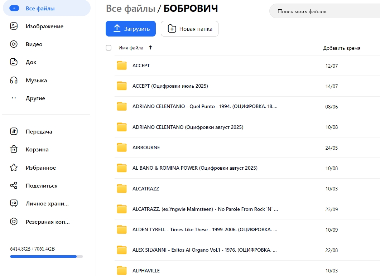
Task: Open ACCEPT (Оцифровки июль 2025) folder name
Action: (x=170, y=86)
